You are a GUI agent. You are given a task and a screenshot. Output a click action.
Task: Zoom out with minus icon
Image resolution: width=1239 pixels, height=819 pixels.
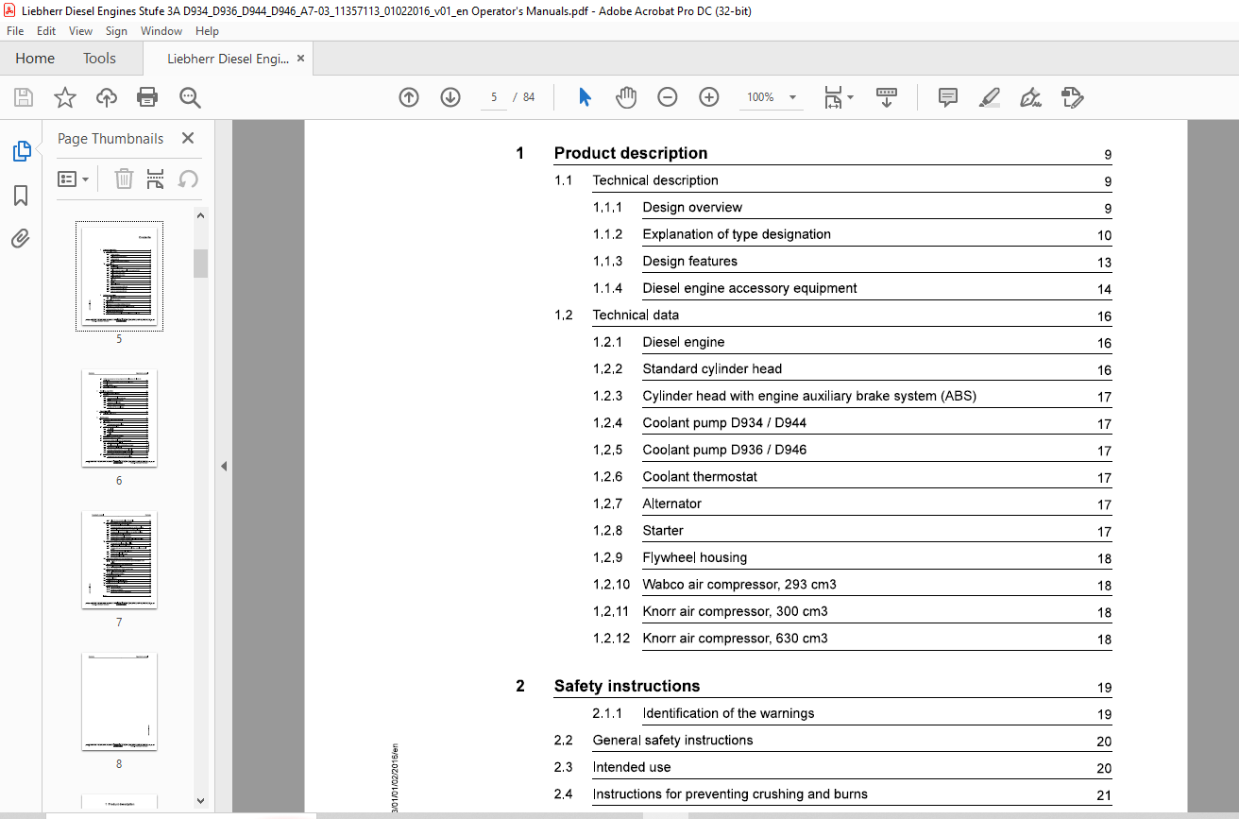pyautogui.click(x=668, y=97)
